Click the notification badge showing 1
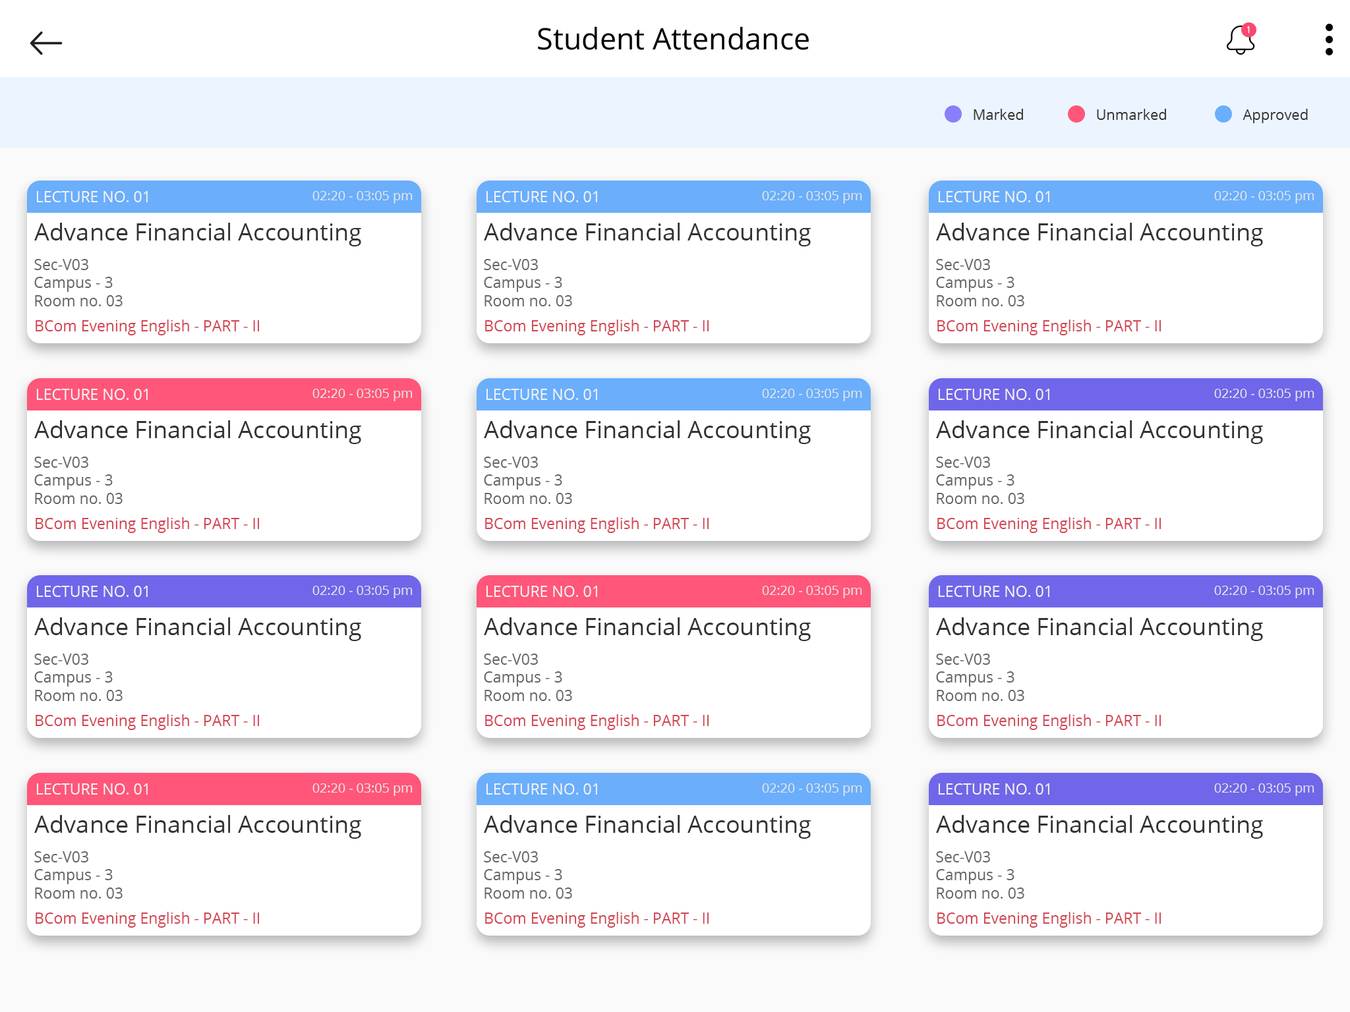Viewport: 1350px width, 1012px height. tap(1250, 29)
